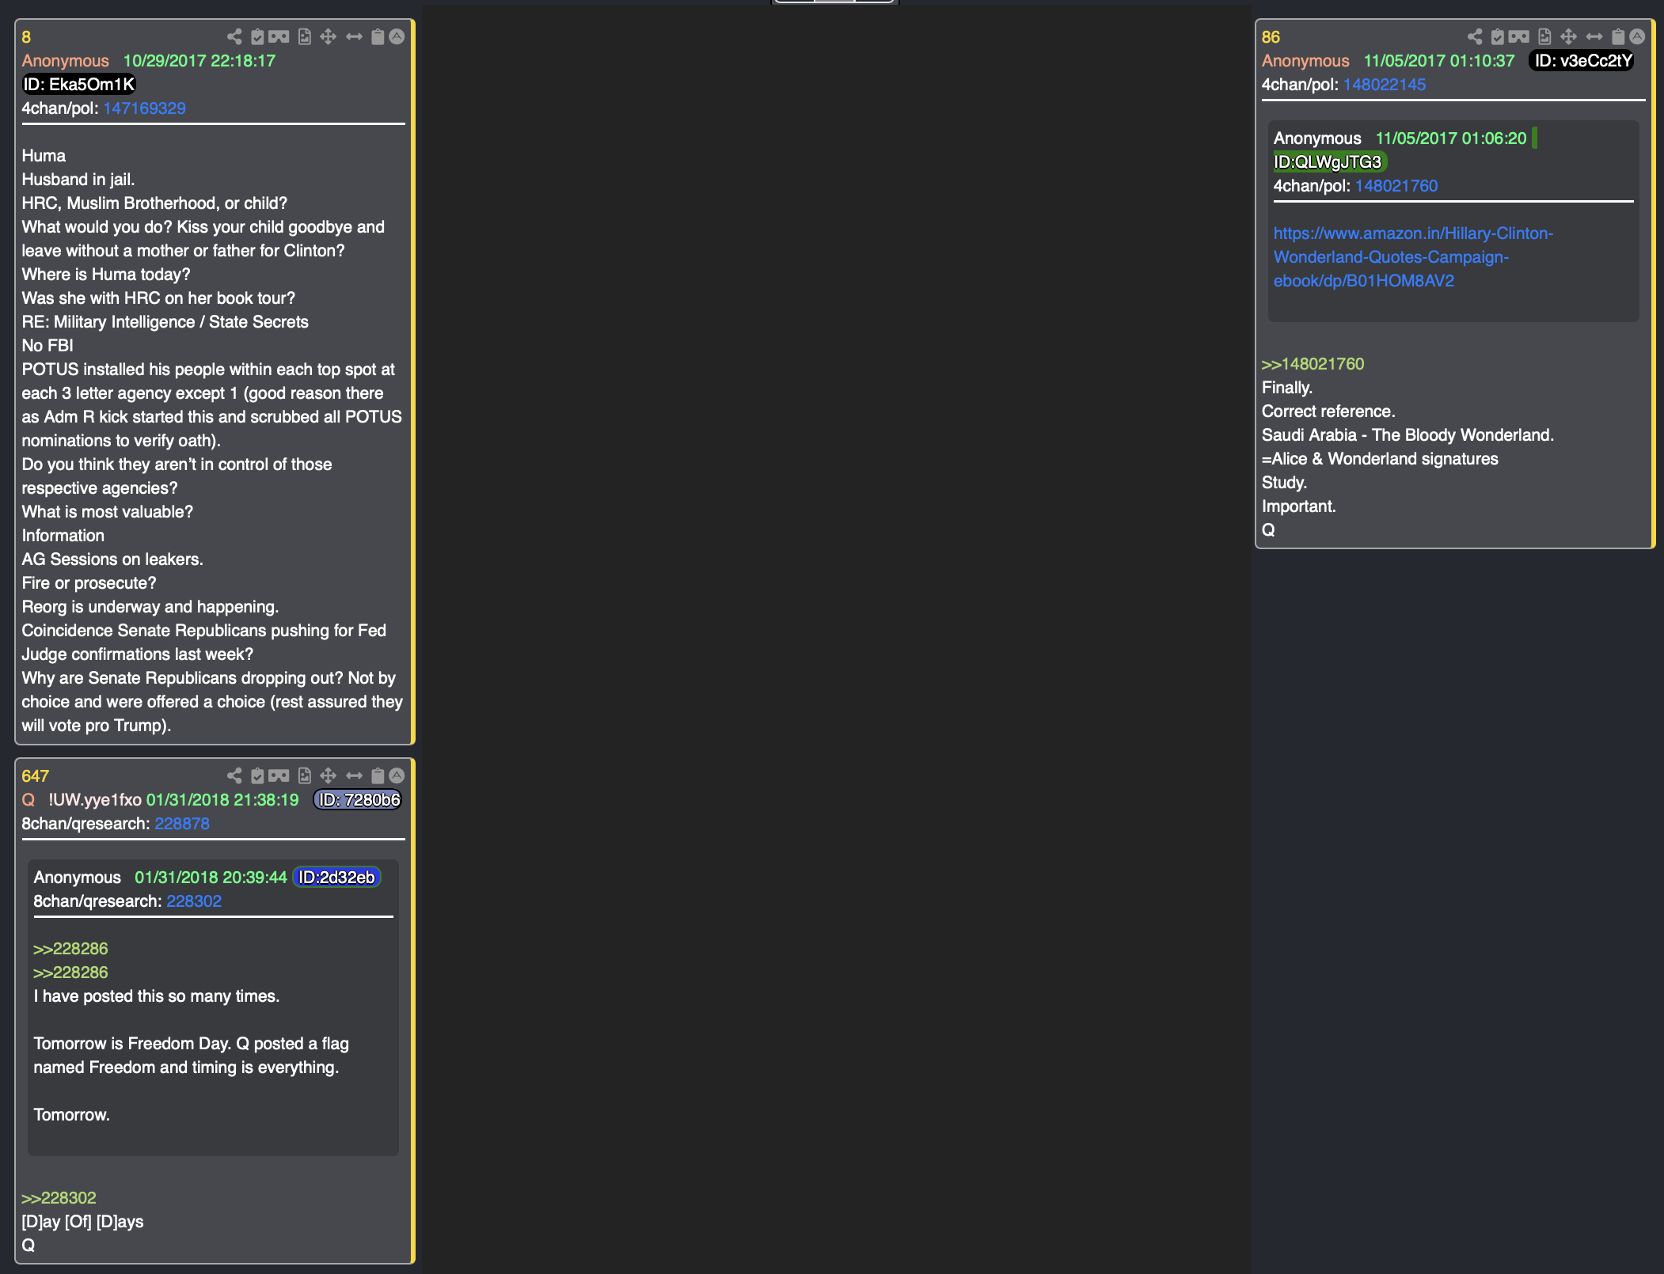Open quoted 4chan/pol link 148021760

[x=1396, y=186]
